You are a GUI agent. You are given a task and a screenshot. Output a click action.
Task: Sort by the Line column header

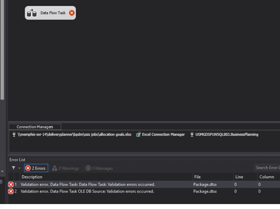(x=245, y=177)
